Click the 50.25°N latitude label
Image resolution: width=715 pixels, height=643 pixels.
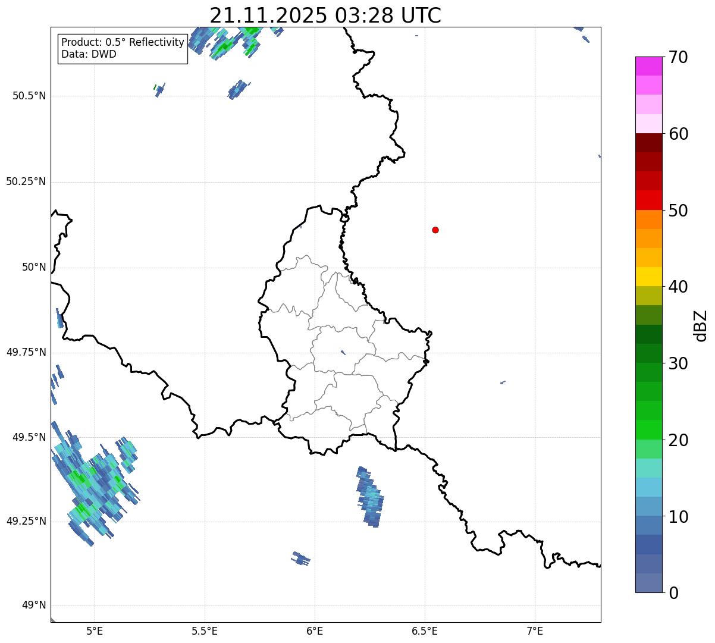pos(26,181)
